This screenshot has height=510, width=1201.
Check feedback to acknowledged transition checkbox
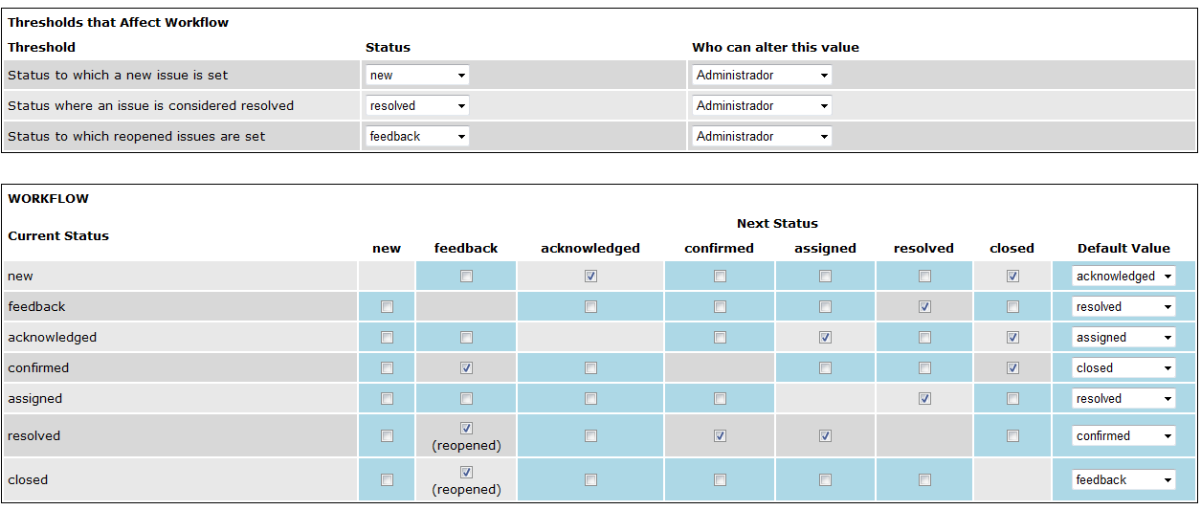[x=590, y=307]
